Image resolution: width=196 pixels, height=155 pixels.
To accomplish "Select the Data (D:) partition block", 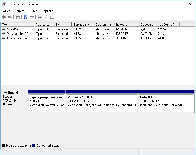I will pos(166,101).
